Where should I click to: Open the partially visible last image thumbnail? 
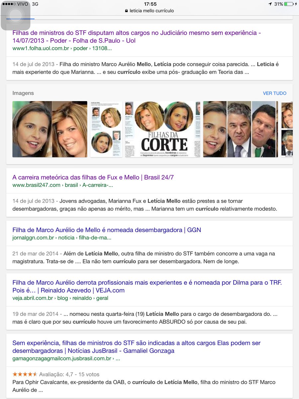[x=287, y=129]
